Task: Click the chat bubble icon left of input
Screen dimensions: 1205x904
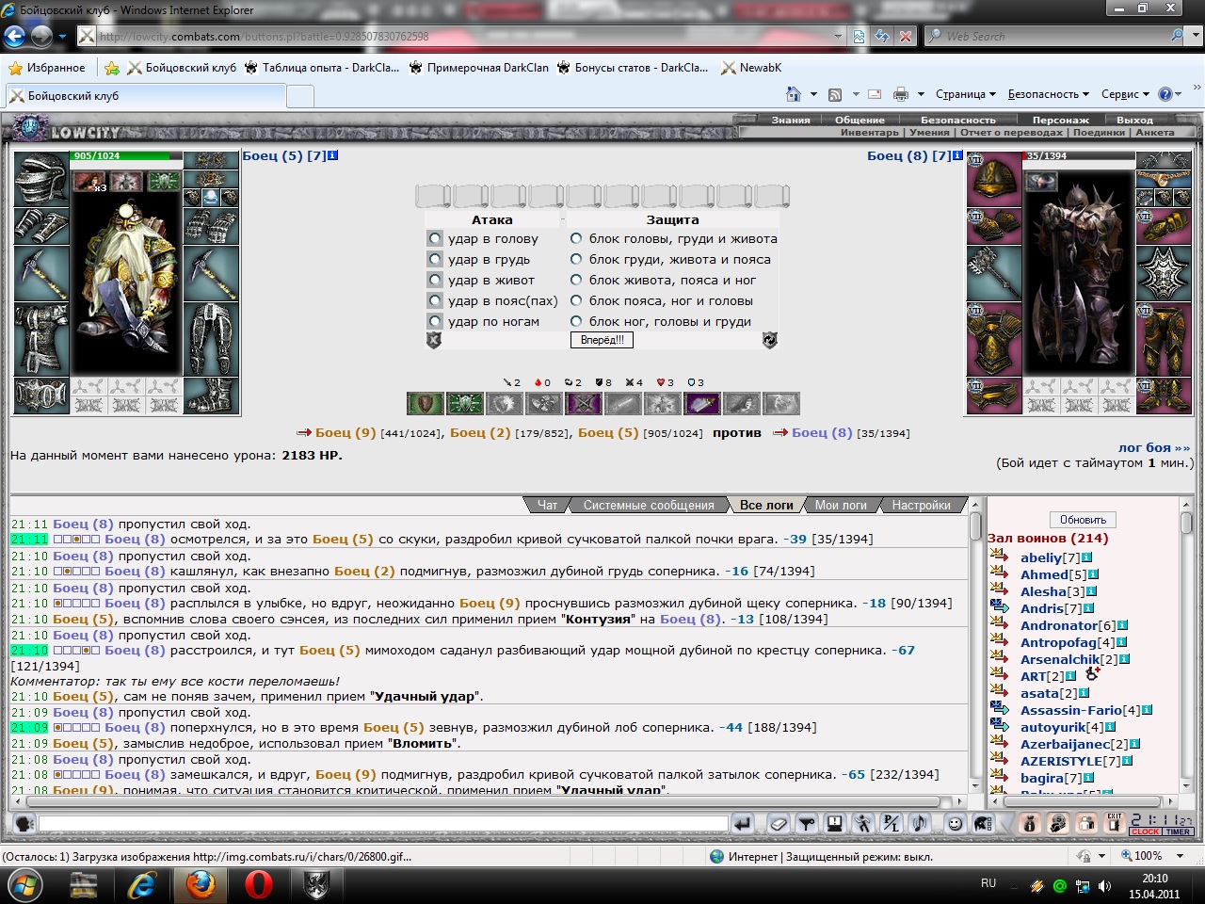Action: [24, 824]
